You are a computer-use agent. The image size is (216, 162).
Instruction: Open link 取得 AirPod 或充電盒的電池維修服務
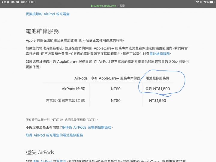click(x=54, y=135)
